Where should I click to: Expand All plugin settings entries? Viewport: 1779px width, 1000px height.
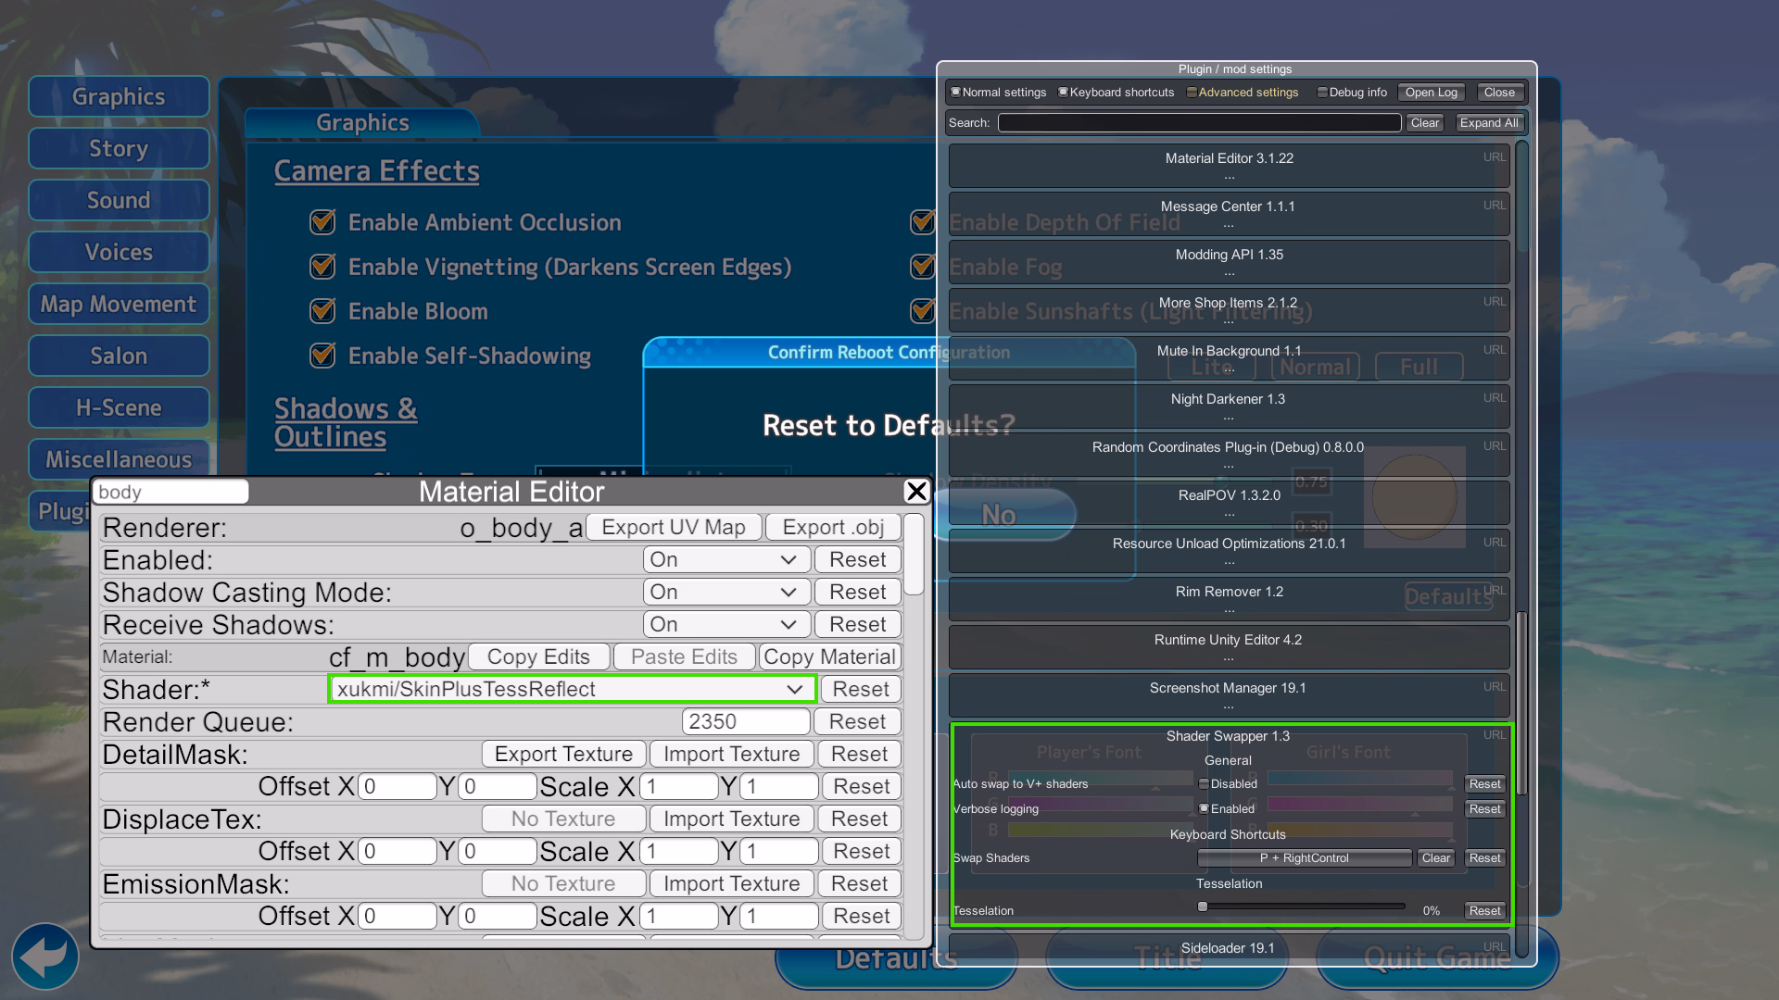pyautogui.click(x=1488, y=123)
